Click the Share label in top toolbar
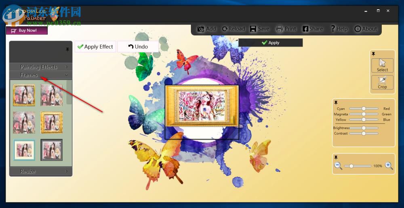This screenshot has width=404, height=208. click(x=316, y=29)
